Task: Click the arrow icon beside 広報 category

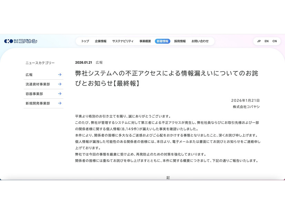Action: click(60, 74)
